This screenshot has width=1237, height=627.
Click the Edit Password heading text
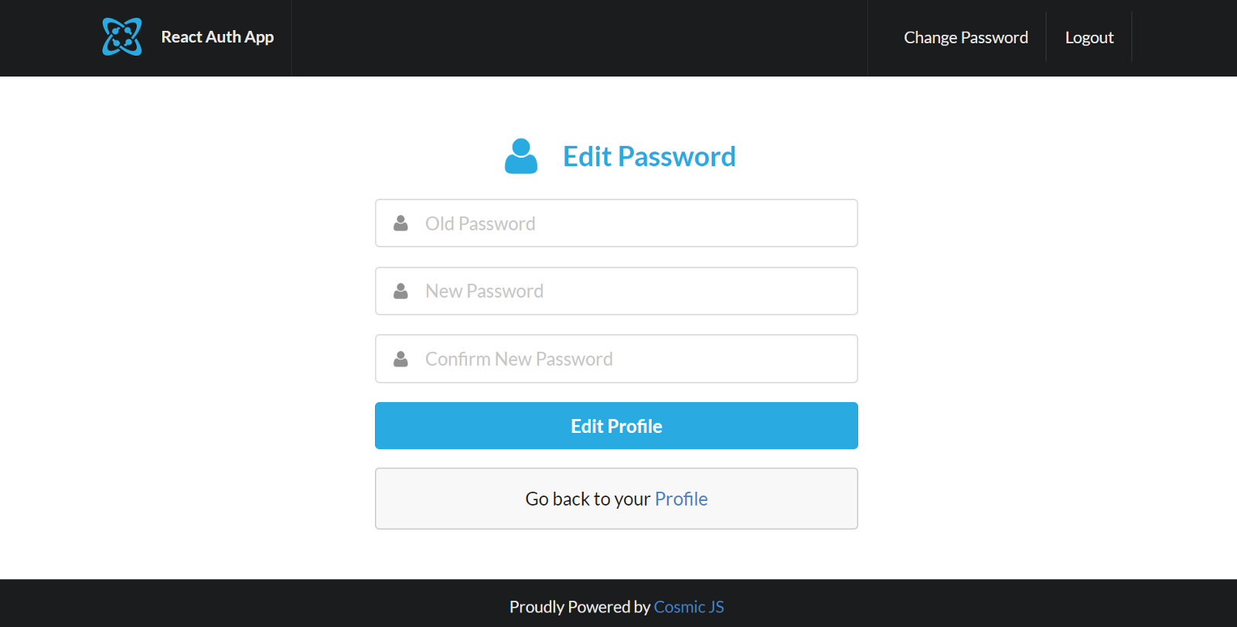click(x=649, y=157)
